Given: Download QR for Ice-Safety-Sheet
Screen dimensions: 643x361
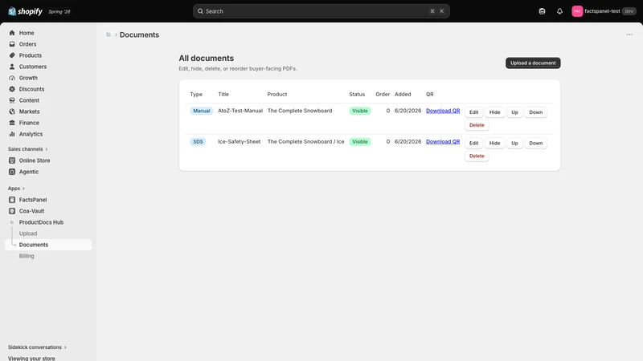Looking at the screenshot, I should point(443,142).
